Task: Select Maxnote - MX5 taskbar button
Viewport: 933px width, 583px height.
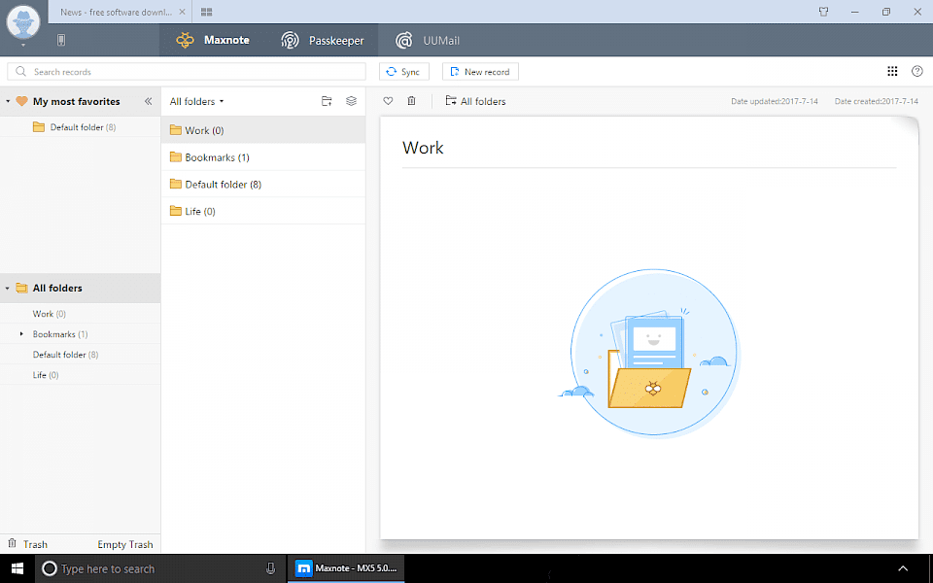Action: click(346, 568)
